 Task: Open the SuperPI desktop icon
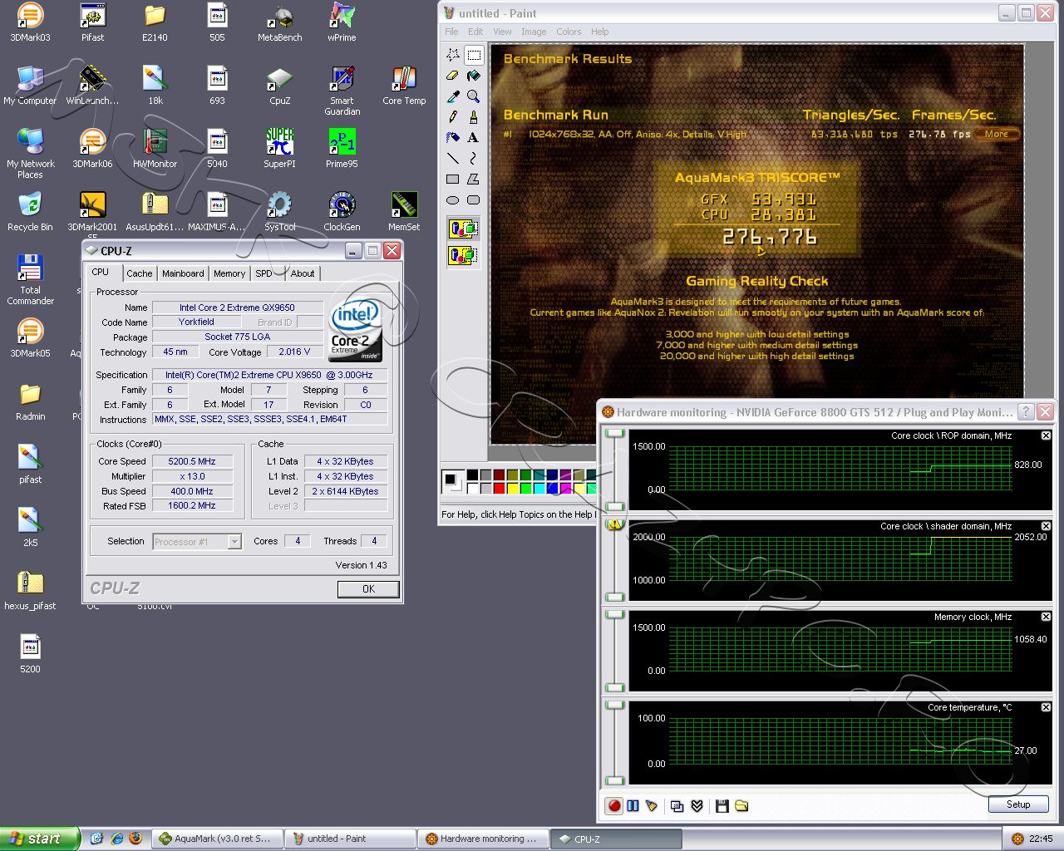pyautogui.click(x=279, y=148)
